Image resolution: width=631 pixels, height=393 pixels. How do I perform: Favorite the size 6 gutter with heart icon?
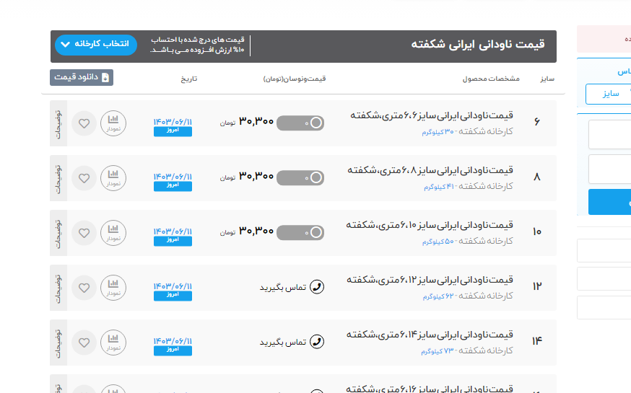[x=84, y=123]
